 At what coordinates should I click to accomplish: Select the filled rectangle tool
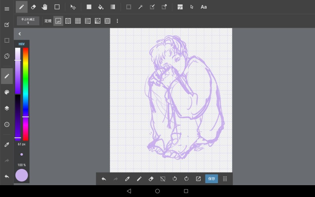89,7
